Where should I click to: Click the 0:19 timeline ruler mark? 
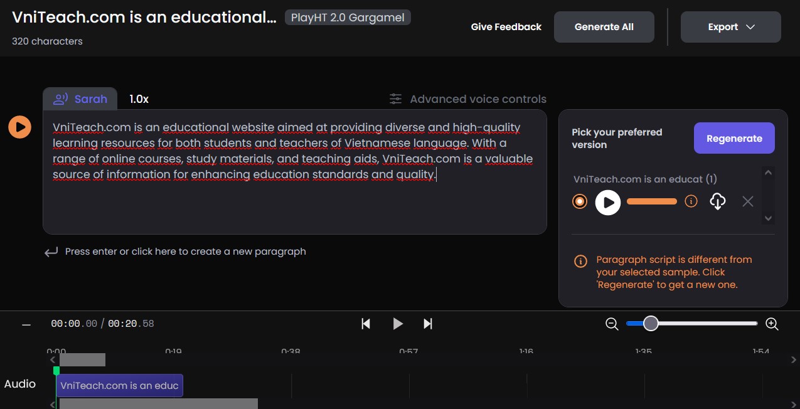173,351
